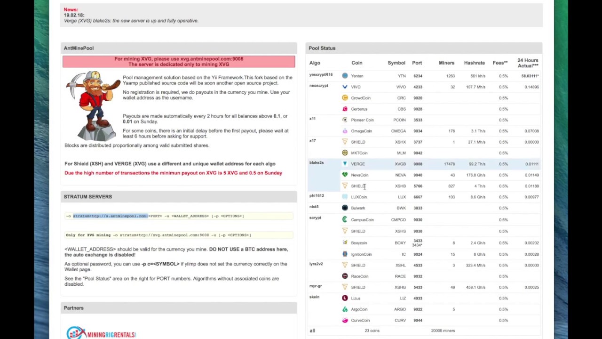Image resolution: width=602 pixels, height=339 pixels.
Task: Click the 24 Hours Actual column header
Action: (528, 63)
